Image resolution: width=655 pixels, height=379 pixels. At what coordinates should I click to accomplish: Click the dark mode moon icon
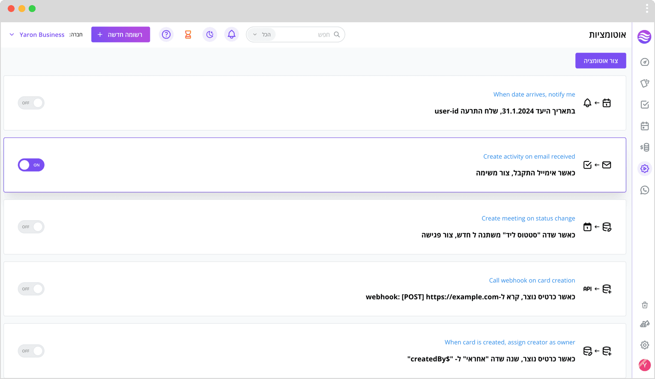coord(209,35)
